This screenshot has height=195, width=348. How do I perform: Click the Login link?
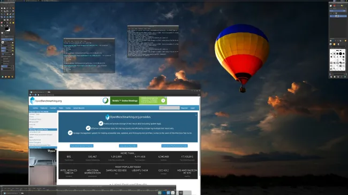(193, 108)
